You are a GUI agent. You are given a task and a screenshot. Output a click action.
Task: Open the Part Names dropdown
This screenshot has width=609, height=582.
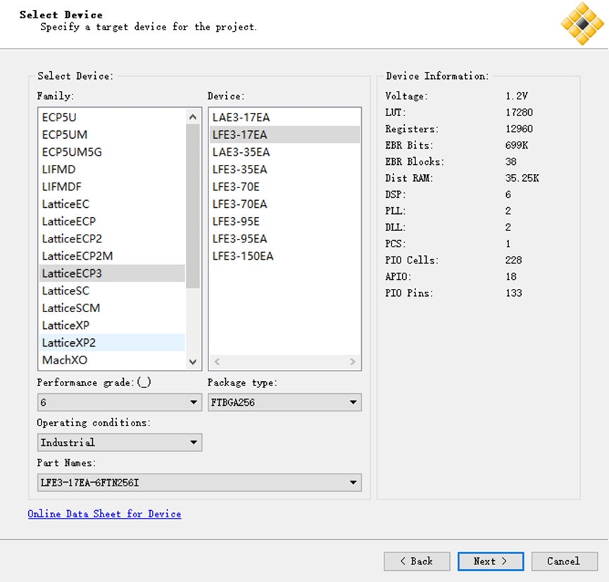[200, 483]
